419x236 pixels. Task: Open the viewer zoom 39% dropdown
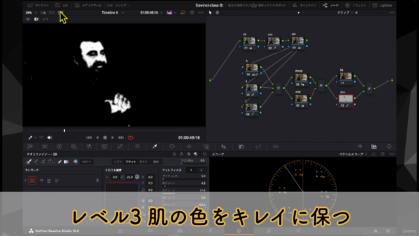click(x=31, y=12)
